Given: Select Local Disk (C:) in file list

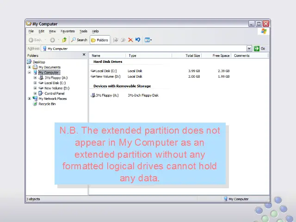Looking at the screenshot, I should coord(104,71).
